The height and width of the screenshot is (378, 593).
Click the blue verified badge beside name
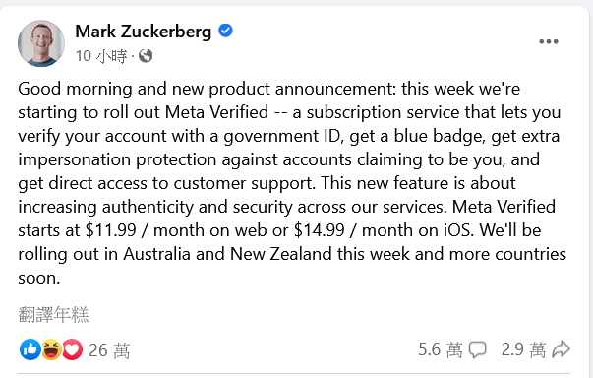225,31
